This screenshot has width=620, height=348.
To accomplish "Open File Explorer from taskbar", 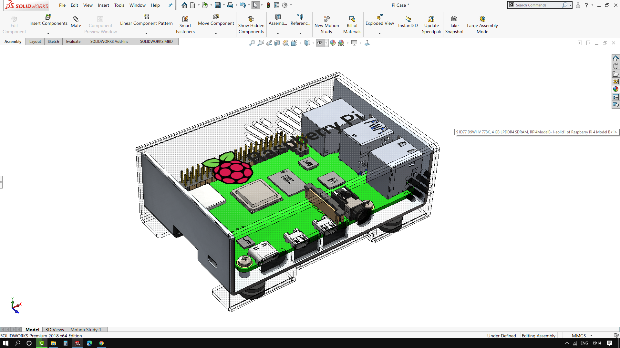I will pos(54,343).
